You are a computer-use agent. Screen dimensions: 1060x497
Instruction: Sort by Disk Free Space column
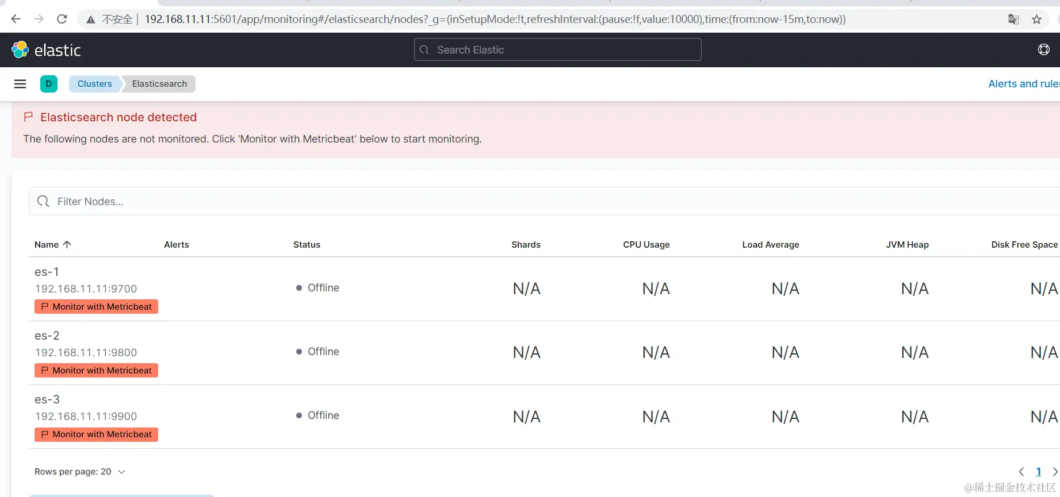pyautogui.click(x=1024, y=245)
